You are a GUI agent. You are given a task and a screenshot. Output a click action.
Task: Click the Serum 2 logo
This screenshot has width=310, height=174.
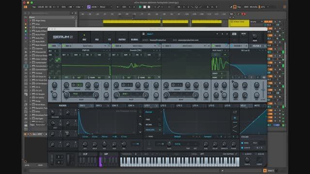point(62,37)
